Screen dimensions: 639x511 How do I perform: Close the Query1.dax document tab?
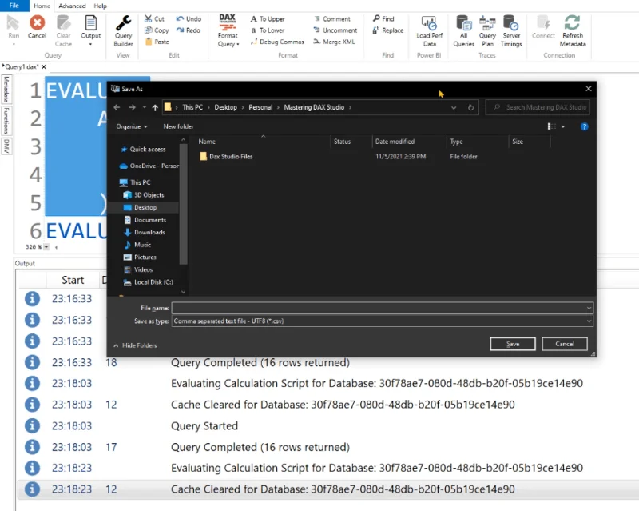tap(44, 66)
